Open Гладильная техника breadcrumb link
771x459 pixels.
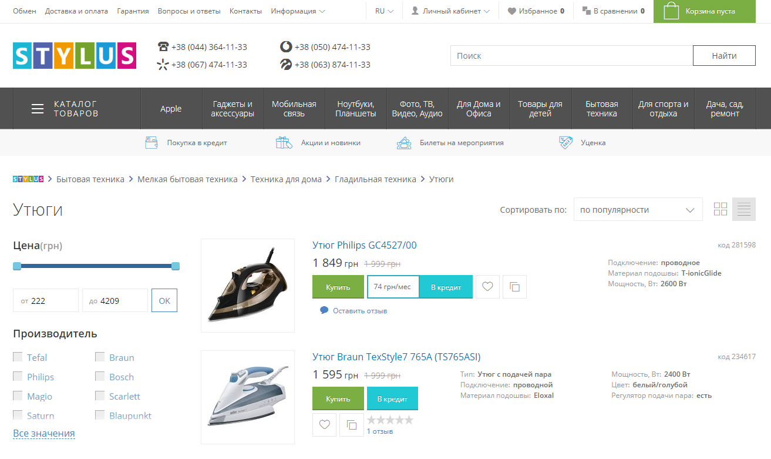coord(375,179)
